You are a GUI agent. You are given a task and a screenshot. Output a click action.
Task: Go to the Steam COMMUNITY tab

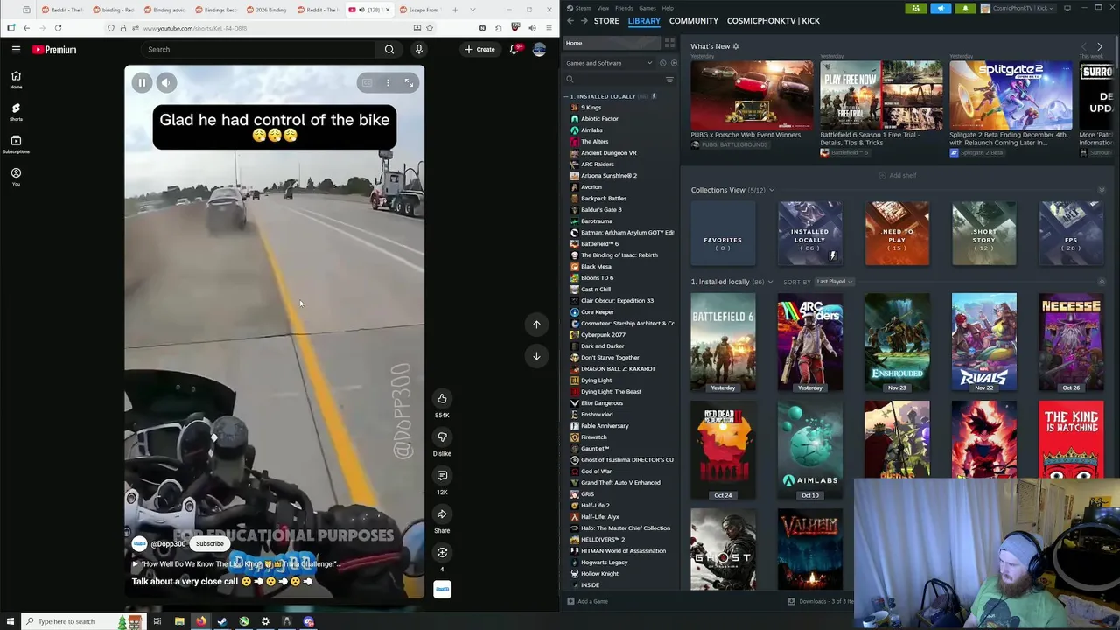[x=694, y=21]
